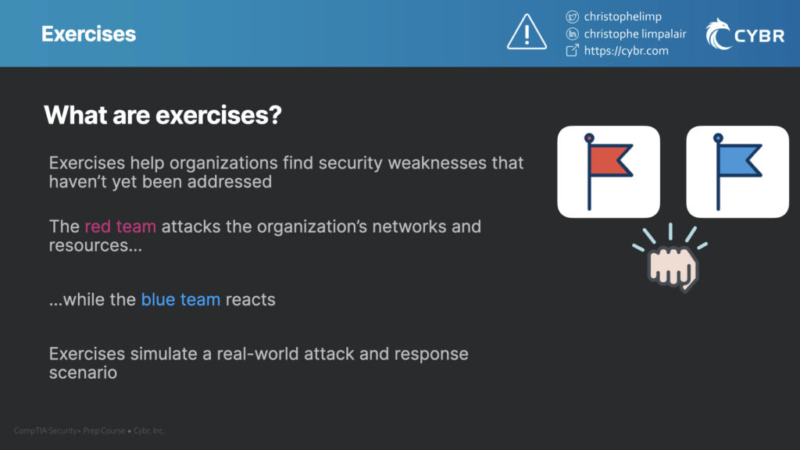
Task: Click the christophelimp Twitter handle
Action: click(x=623, y=17)
